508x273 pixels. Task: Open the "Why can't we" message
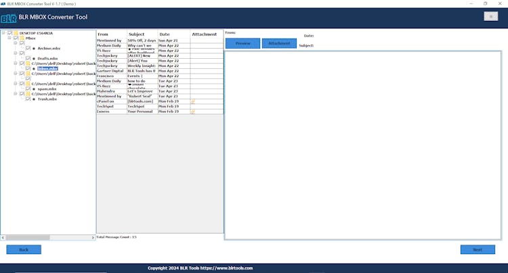(142, 45)
